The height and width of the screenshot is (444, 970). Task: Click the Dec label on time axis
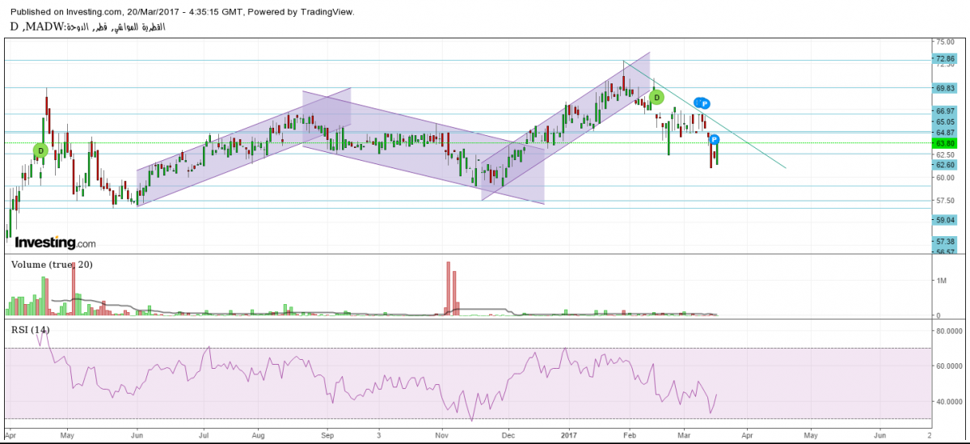(508, 433)
